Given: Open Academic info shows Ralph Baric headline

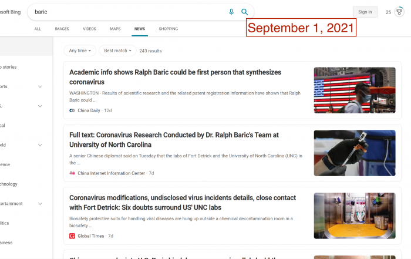Looking at the screenshot, I should click(175, 77).
